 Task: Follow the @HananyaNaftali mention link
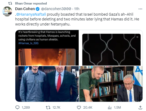click(31, 14)
